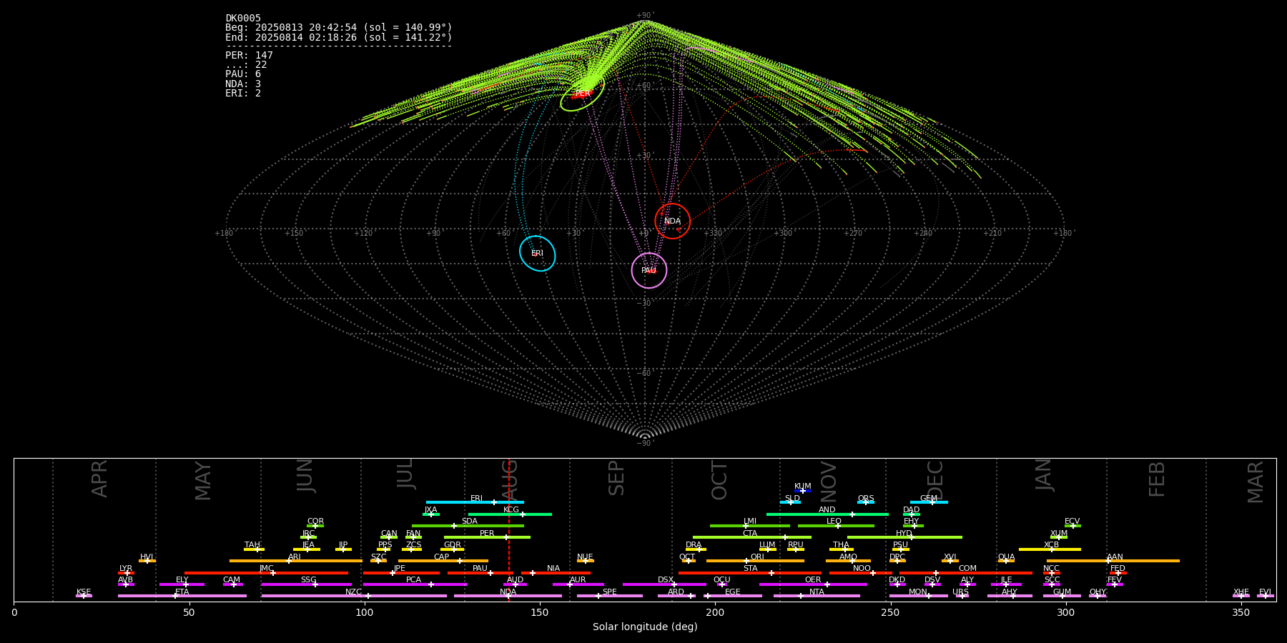Select the cyan ERI activity bar in timeline
Screen dimensions: 1287x643
475,502
